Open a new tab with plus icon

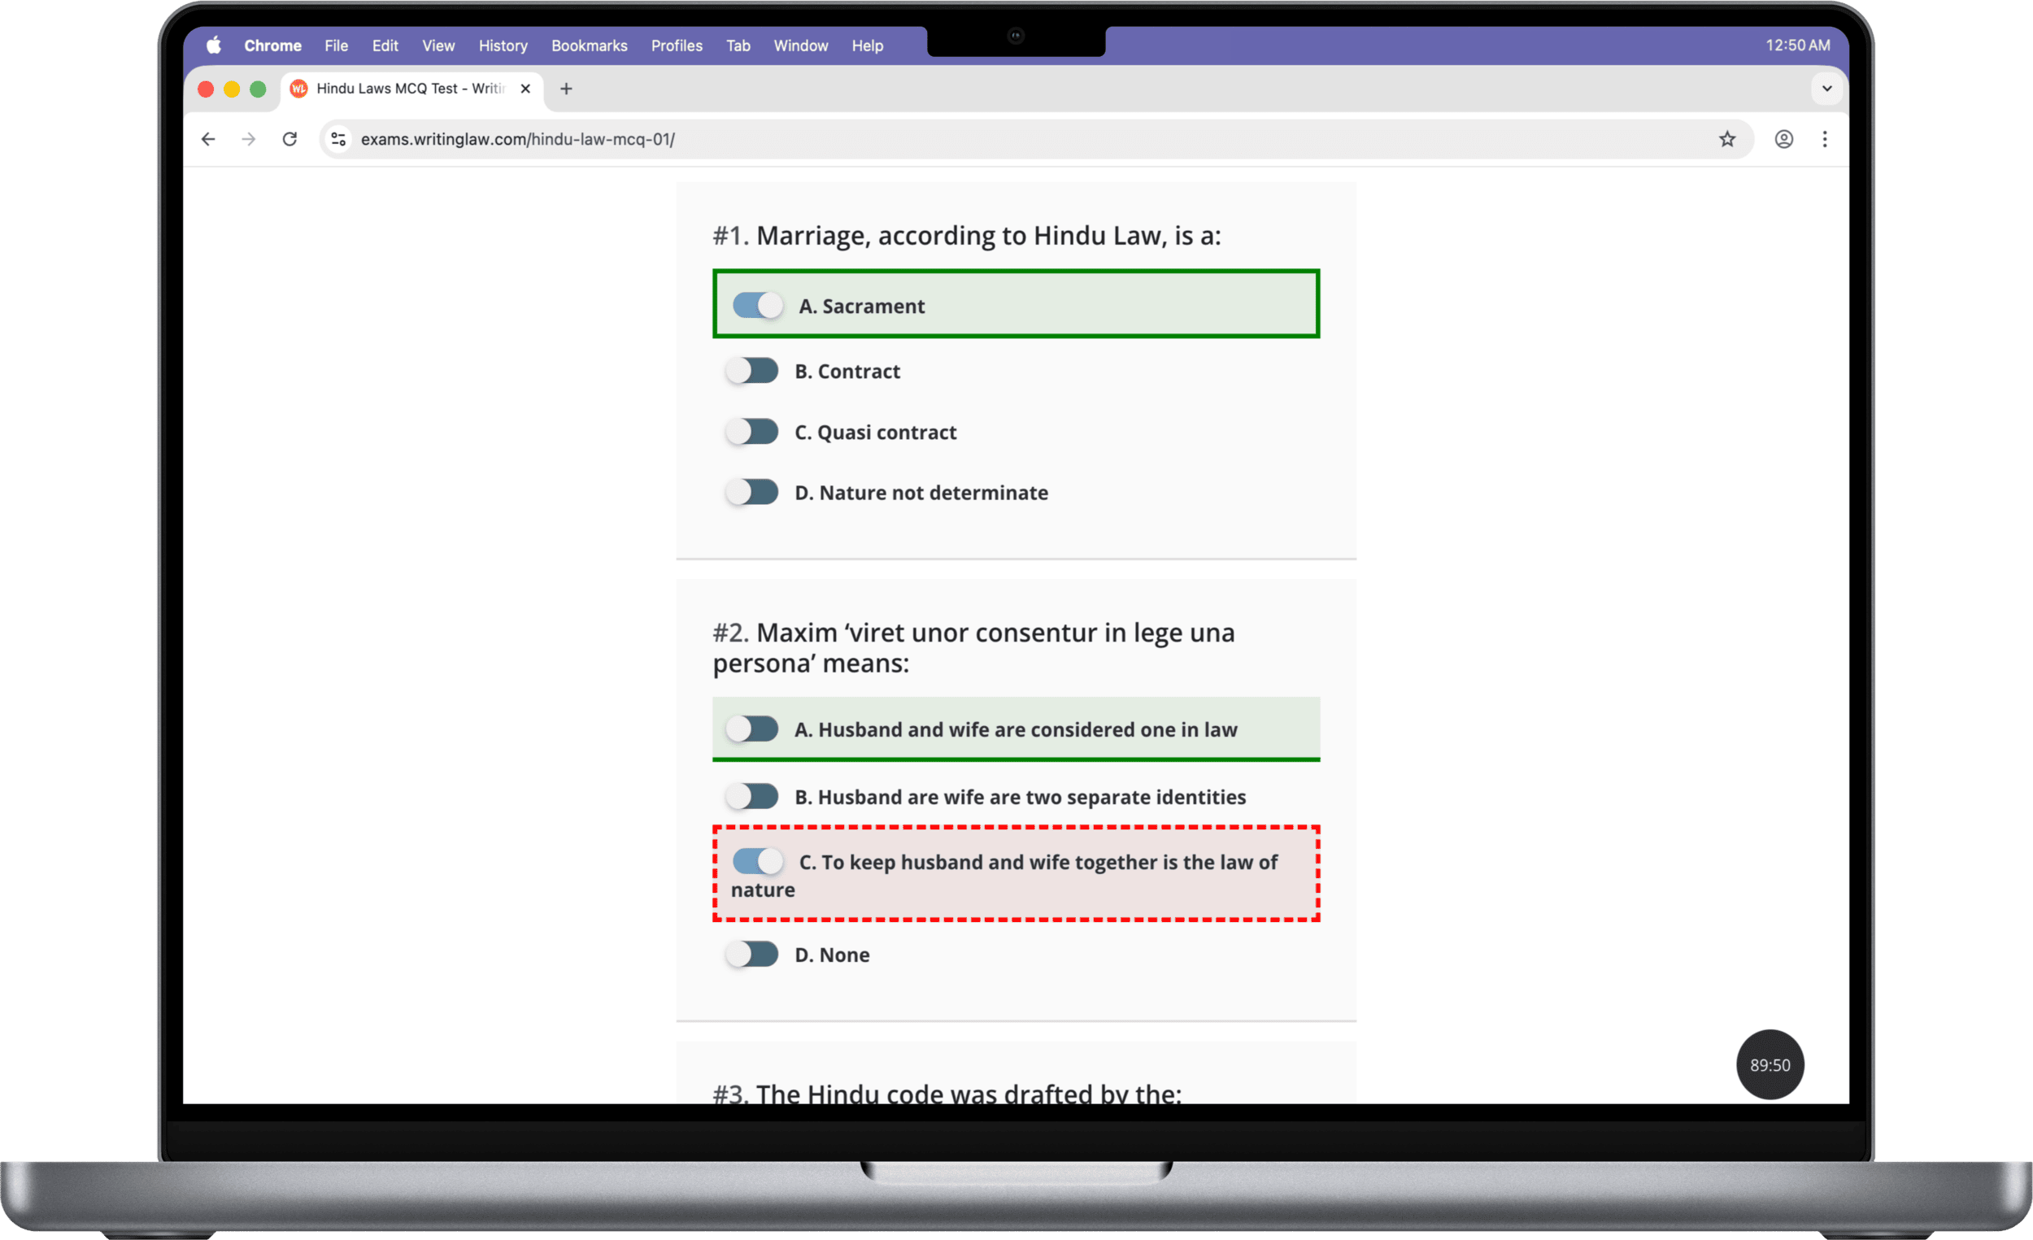pos(566,89)
